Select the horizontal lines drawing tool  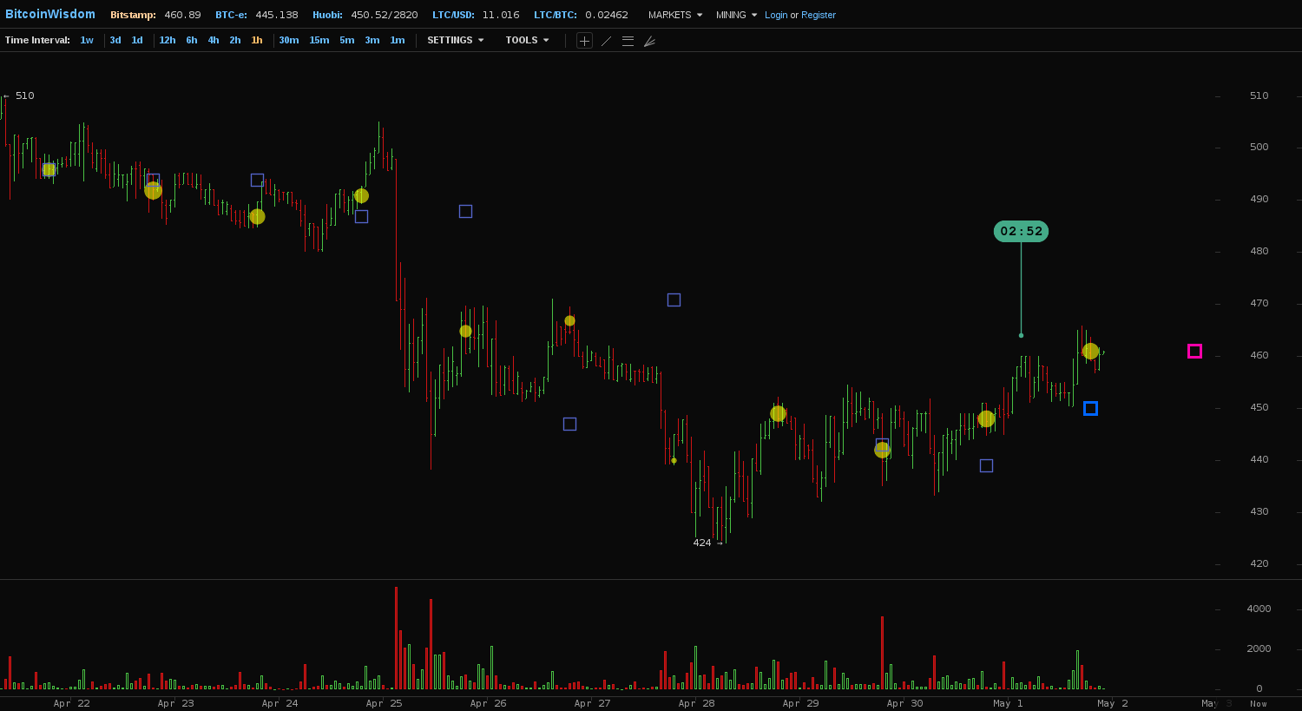[x=628, y=41]
